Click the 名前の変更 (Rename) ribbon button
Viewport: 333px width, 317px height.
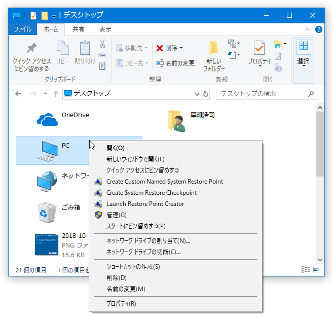click(x=175, y=63)
